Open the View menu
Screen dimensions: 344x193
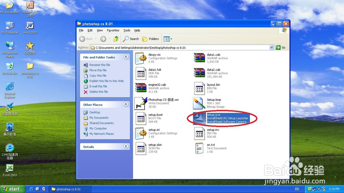pyautogui.click(x=100, y=31)
